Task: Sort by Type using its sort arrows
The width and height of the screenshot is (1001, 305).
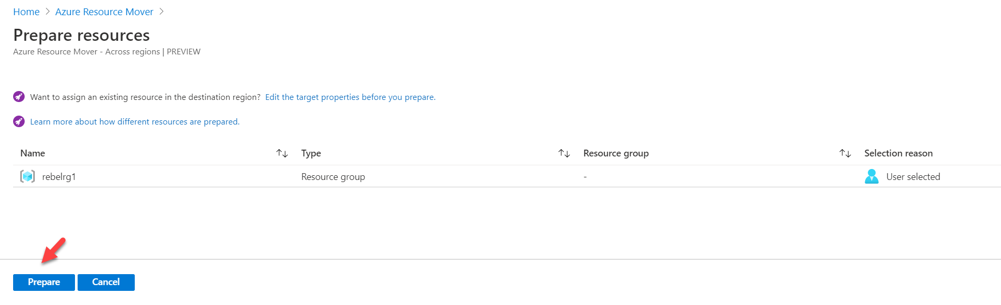Action: [x=564, y=153]
